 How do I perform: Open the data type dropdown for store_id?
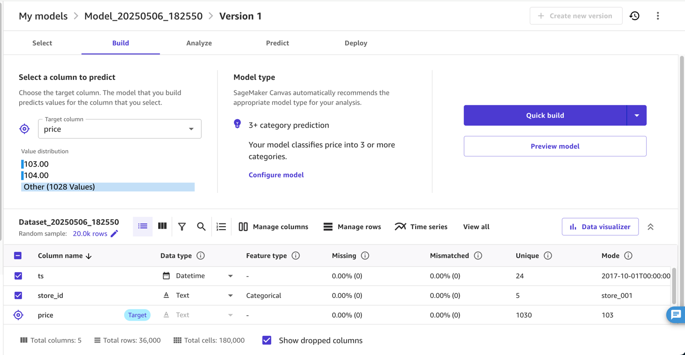(x=231, y=295)
